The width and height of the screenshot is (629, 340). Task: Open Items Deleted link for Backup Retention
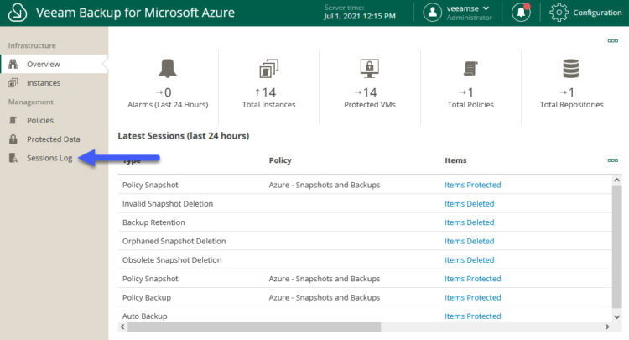pyautogui.click(x=470, y=222)
